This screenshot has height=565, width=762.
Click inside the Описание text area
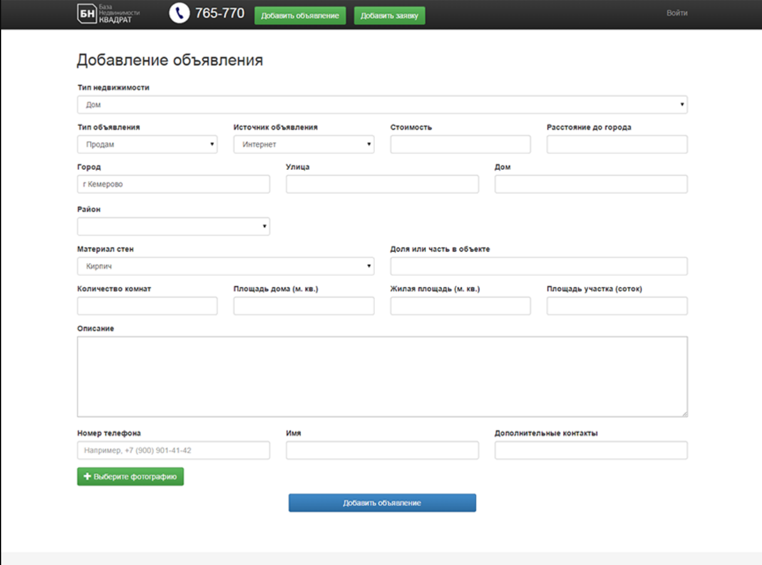point(382,377)
